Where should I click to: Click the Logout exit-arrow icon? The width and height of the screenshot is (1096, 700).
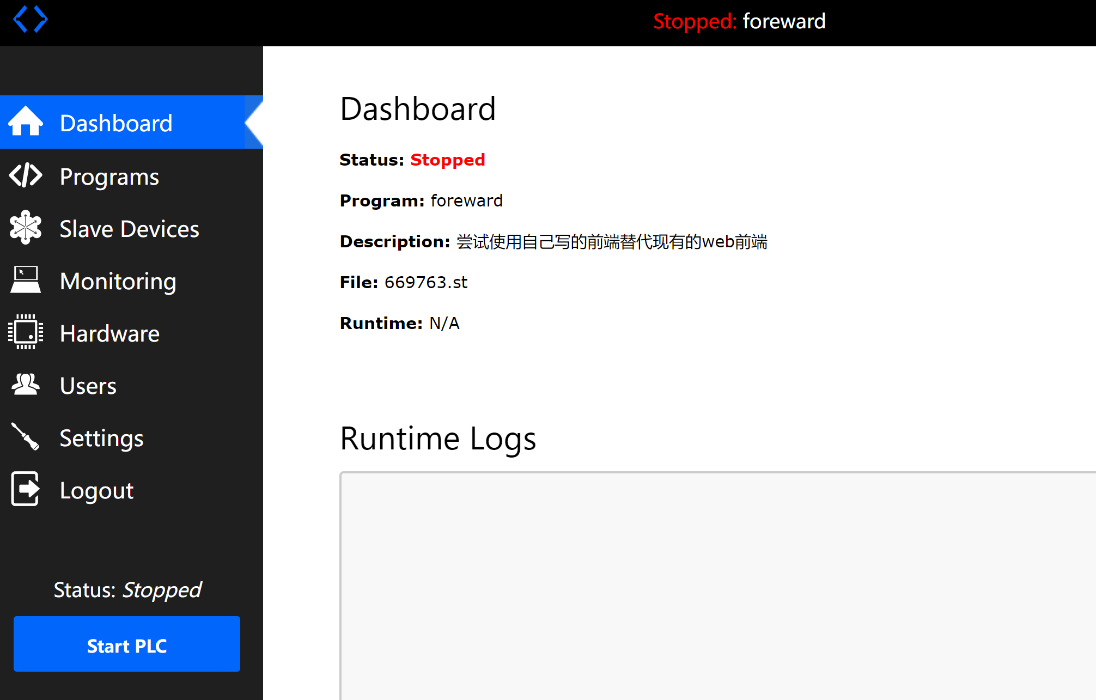tap(25, 489)
